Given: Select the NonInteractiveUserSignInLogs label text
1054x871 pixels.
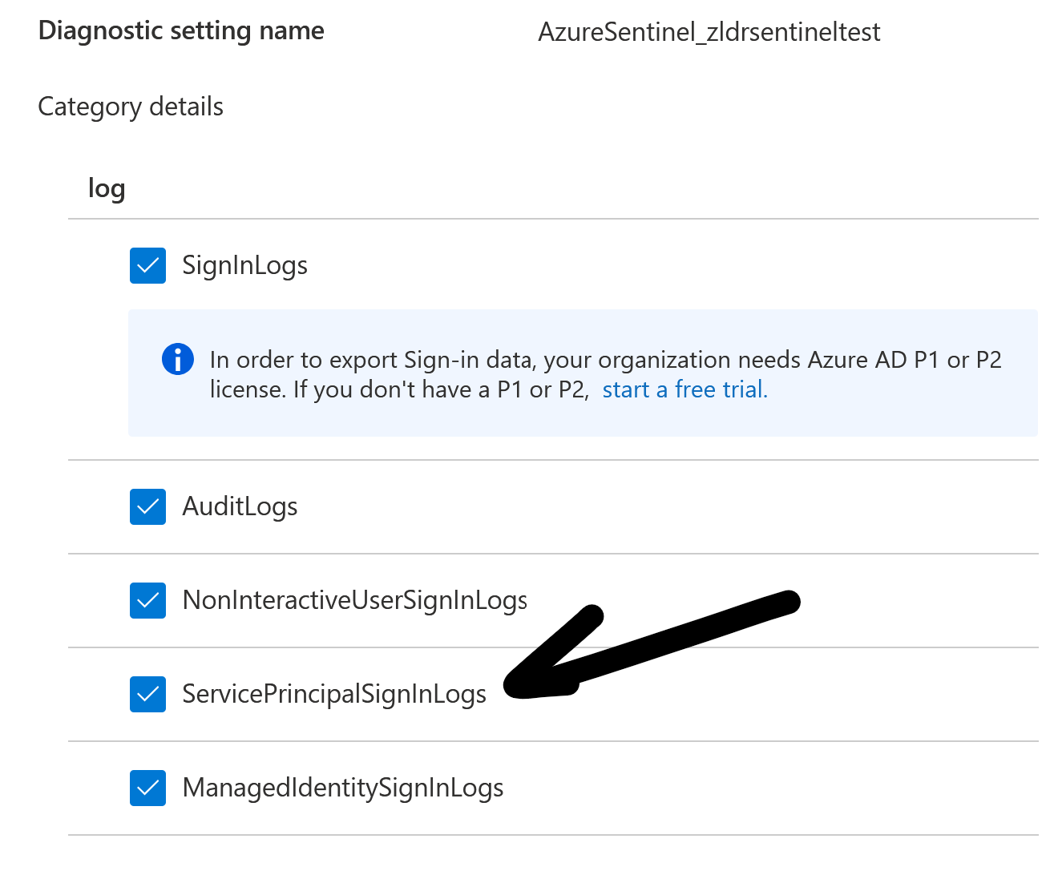Looking at the screenshot, I should [x=354, y=600].
